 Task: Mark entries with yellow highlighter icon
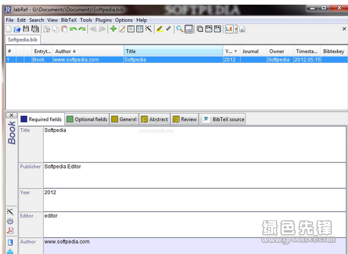(159, 29)
